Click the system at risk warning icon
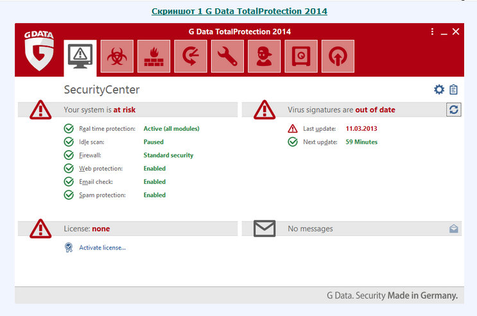 (40, 110)
